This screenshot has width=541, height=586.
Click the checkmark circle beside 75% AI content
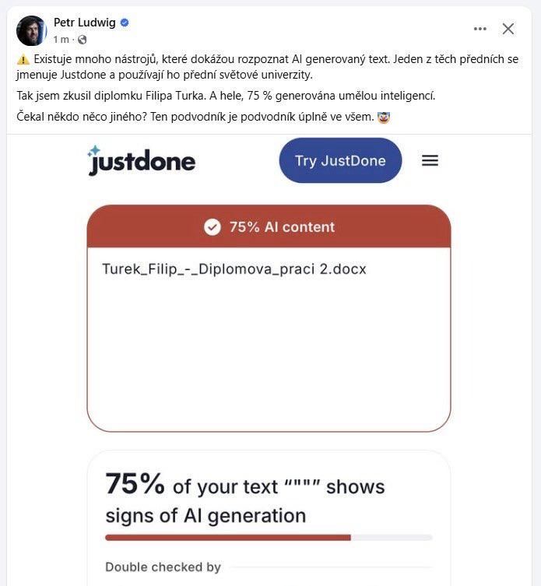(213, 226)
